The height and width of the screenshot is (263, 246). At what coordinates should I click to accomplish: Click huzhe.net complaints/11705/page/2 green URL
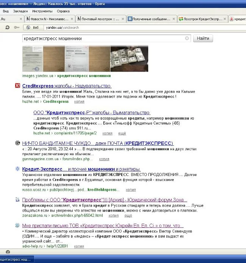point(65,133)
